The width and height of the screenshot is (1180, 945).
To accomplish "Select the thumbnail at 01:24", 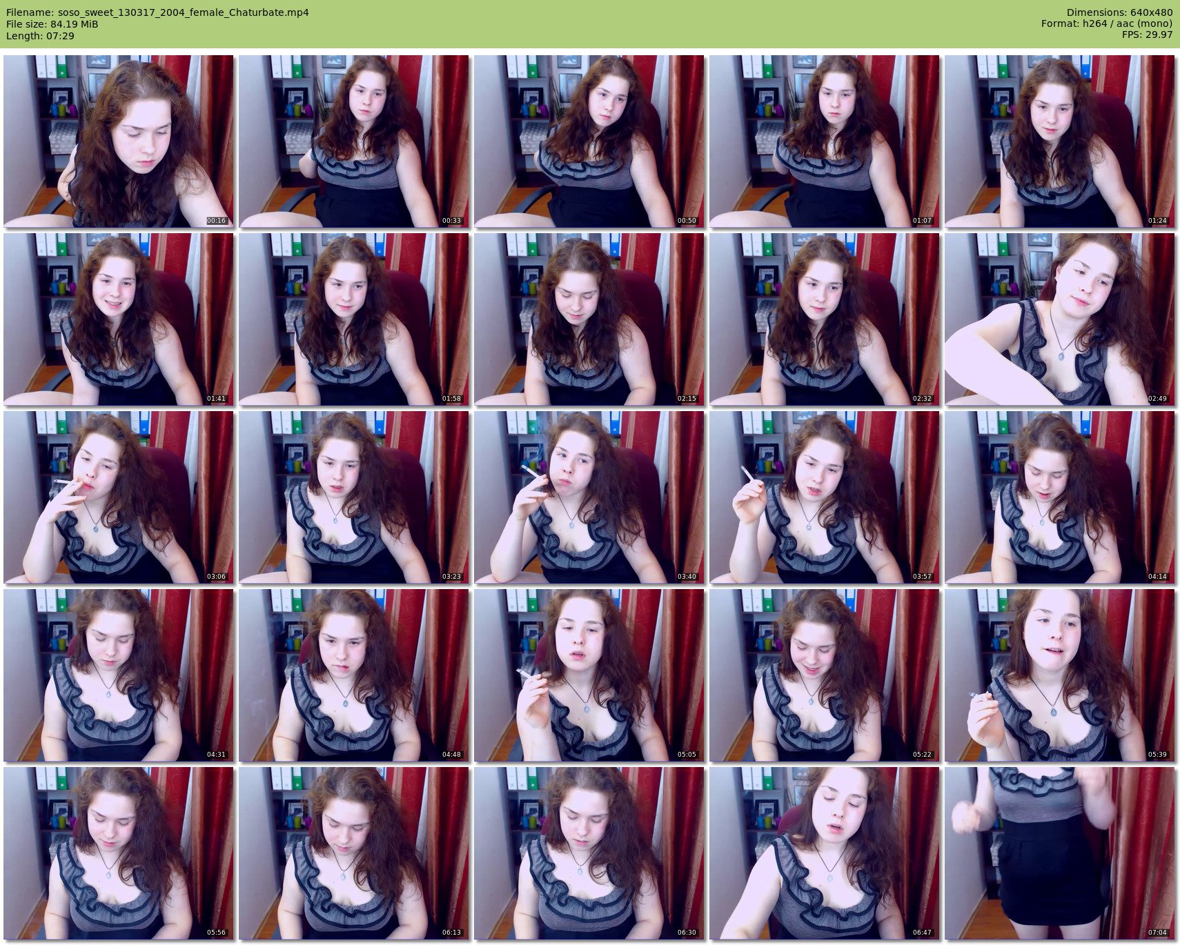I will coord(1059,141).
